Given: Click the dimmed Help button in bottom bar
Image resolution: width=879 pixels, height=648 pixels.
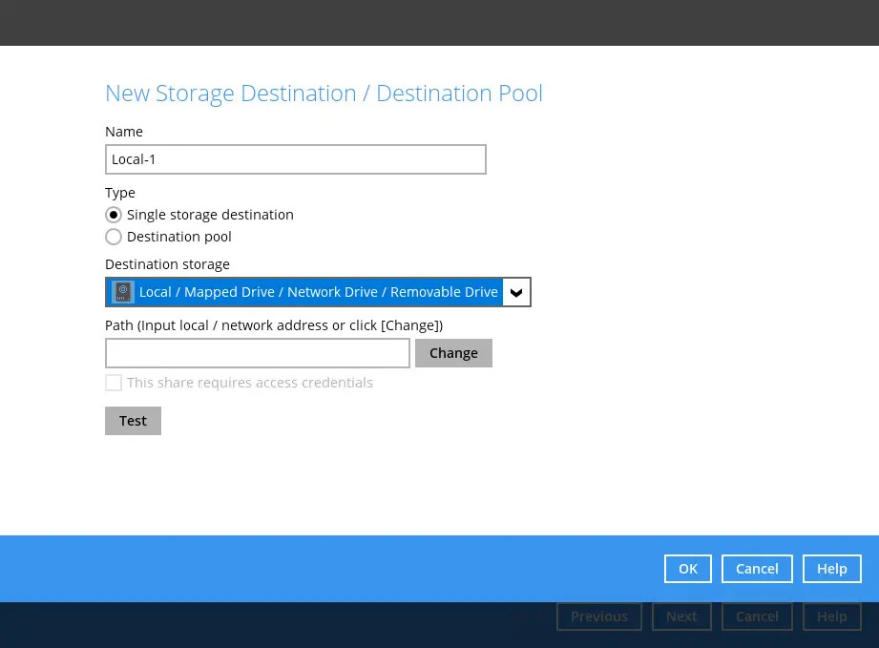Looking at the screenshot, I should tap(831, 617).
